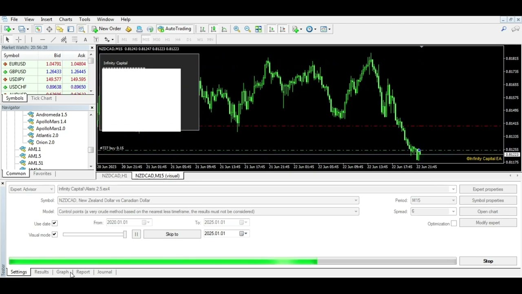Toggle the Strategy Tester magnifier icon
This screenshot has height=294, width=522.
pyautogui.click(x=81, y=29)
